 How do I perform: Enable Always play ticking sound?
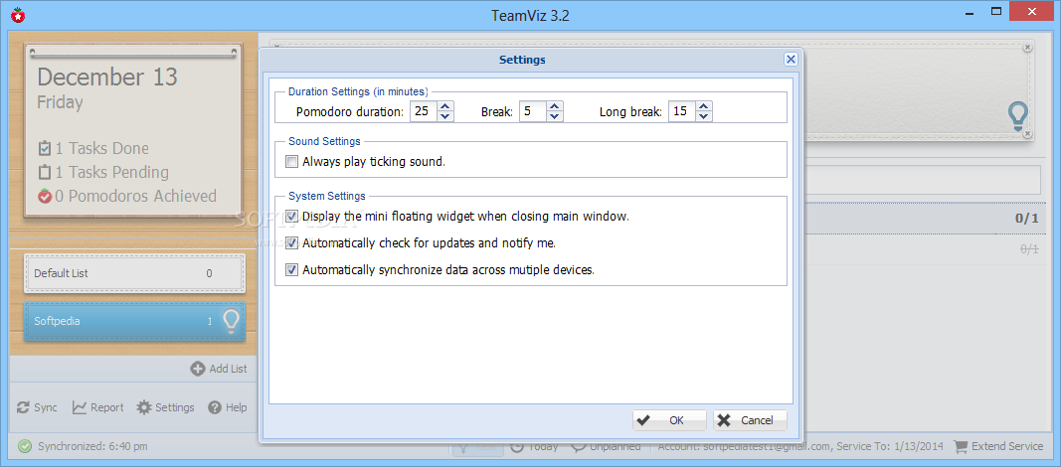pos(291,162)
